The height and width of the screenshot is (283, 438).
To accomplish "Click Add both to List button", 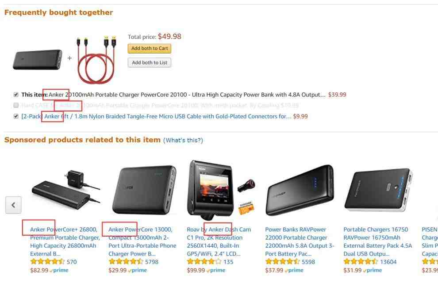I will click(x=150, y=62).
